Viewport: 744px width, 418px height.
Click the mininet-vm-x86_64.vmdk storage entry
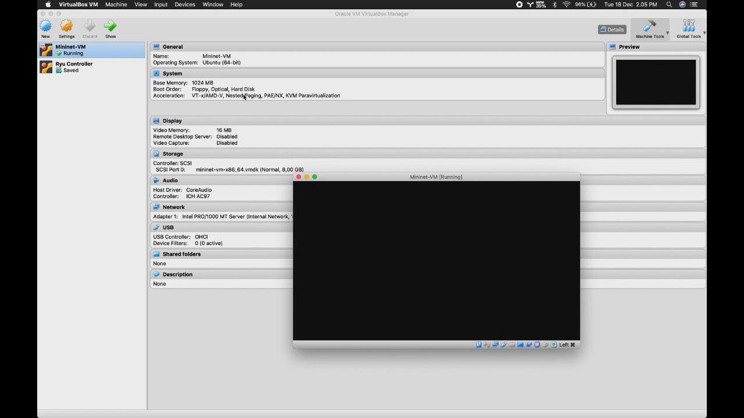(249, 170)
